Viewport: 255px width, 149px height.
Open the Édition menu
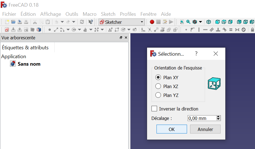click(28, 14)
